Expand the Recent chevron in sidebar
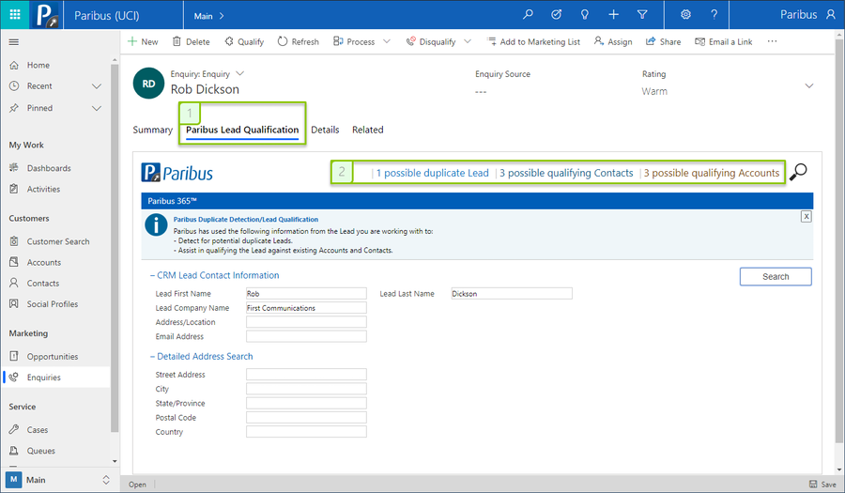Viewport: 845px width, 493px height. coord(97,86)
